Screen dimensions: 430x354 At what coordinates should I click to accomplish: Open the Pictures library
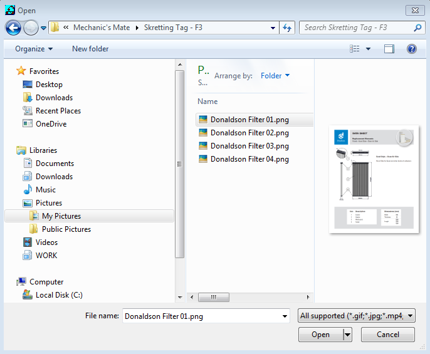(49, 203)
